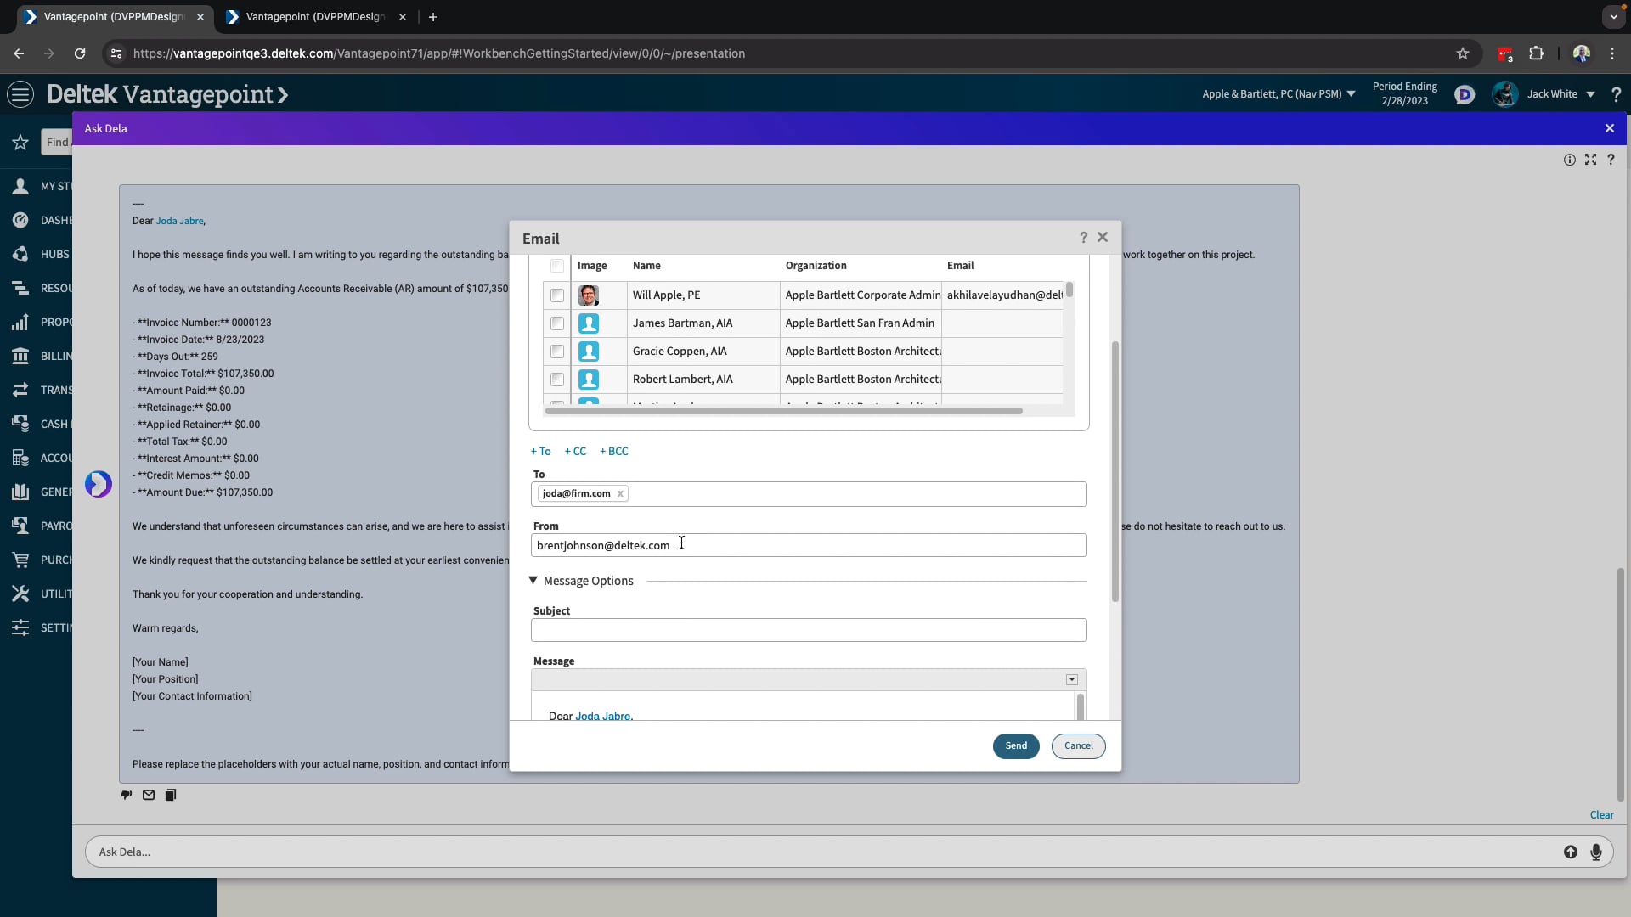Screen dimensions: 1631x917
Task: Check the box for James Bartman, AIA
Action: coord(557,323)
